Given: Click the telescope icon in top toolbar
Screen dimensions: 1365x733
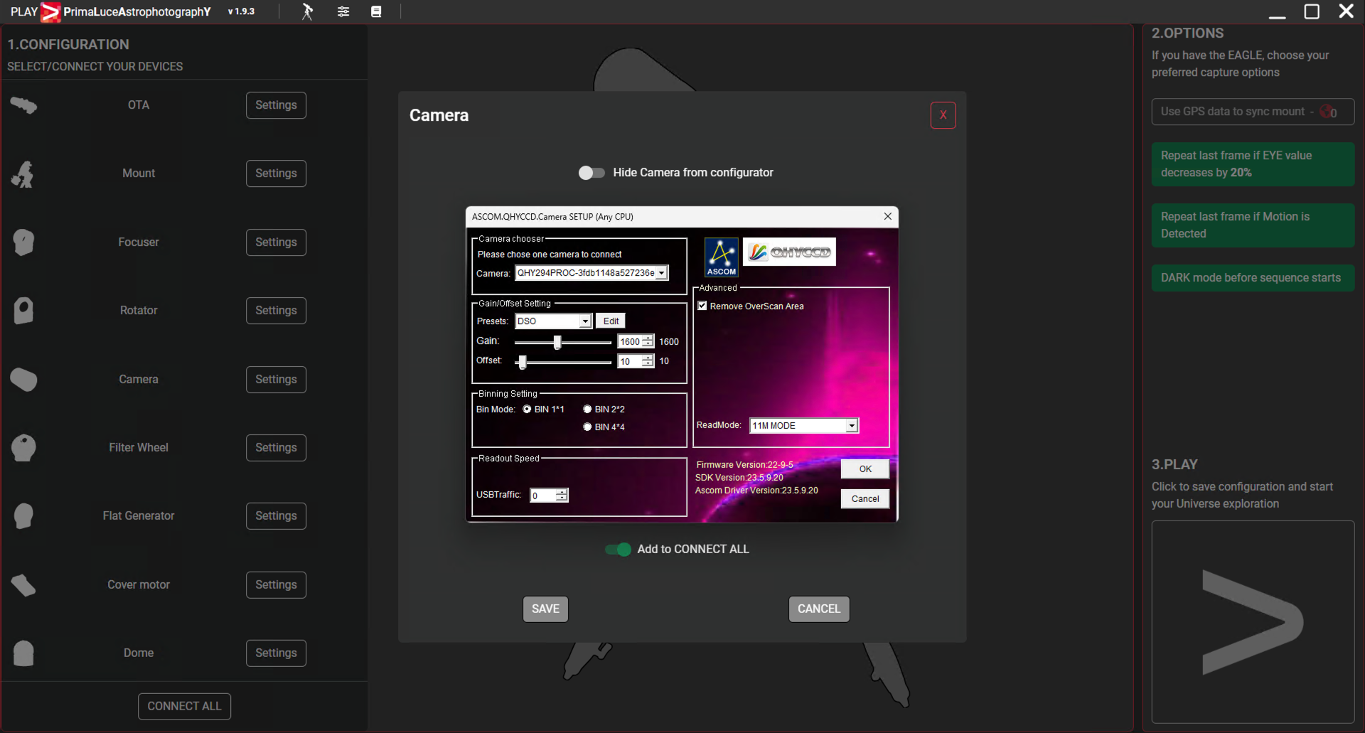Looking at the screenshot, I should click(x=307, y=11).
